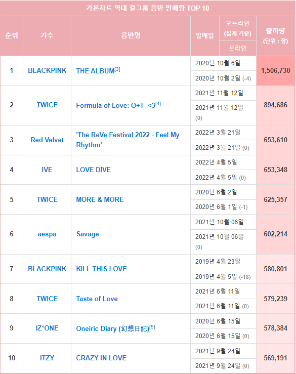
Task: Open the IVE artist link
Action: 47,170
